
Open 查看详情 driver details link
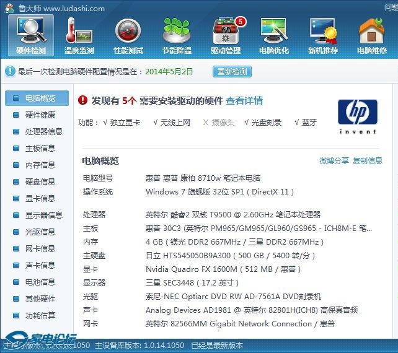pyautogui.click(x=244, y=100)
